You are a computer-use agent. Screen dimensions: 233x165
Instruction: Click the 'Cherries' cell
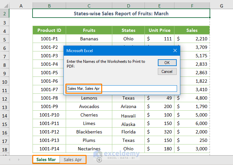[x=89, y=115]
